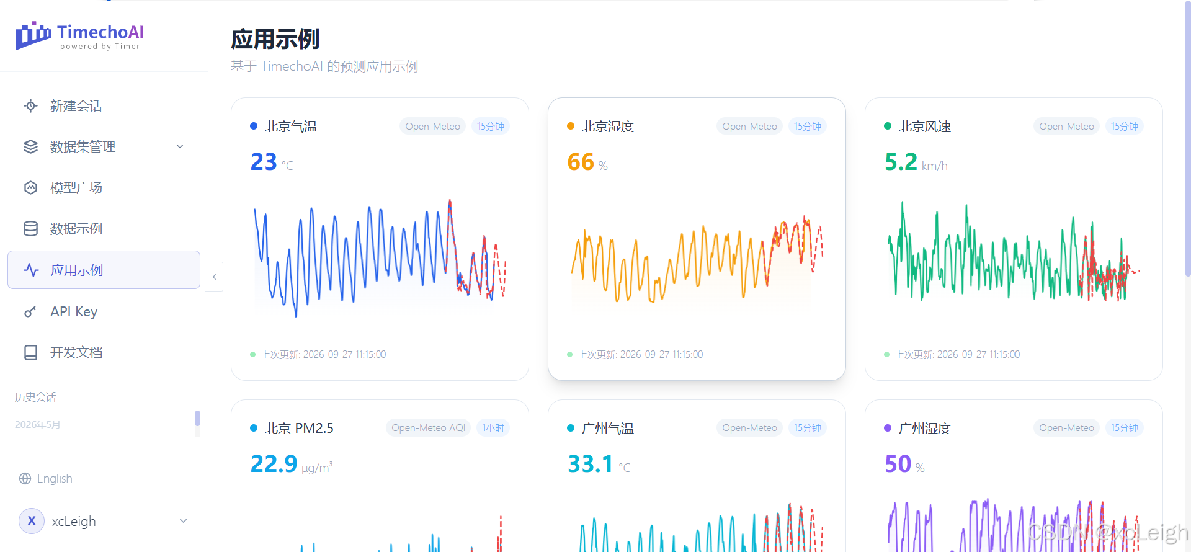
Task: Click the 北京风速 green line chart
Action: coord(1014,251)
